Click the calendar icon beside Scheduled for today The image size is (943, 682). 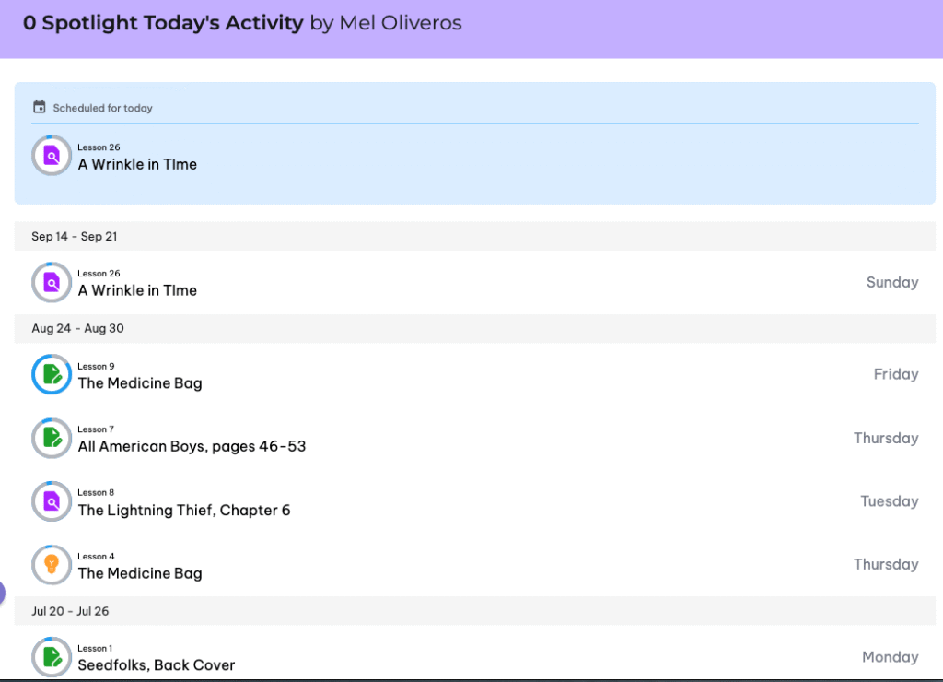[x=39, y=107]
